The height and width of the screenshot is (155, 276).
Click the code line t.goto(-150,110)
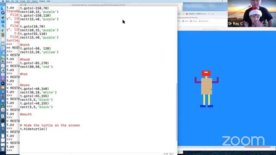(35, 15)
